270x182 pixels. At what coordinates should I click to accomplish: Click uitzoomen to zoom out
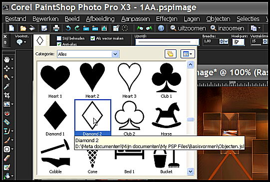[x=188, y=28]
